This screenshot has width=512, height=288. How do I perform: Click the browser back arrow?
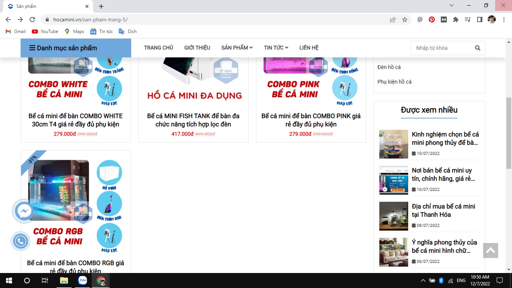click(x=8, y=19)
